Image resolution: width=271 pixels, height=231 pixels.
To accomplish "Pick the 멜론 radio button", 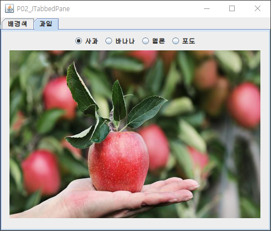I will click(153, 41).
